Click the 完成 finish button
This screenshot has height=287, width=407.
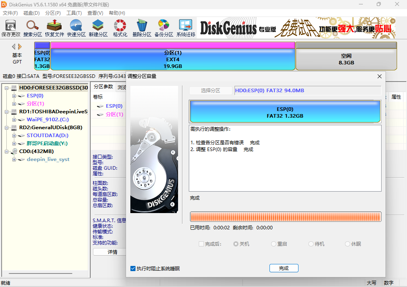pyautogui.click(x=284, y=268)
